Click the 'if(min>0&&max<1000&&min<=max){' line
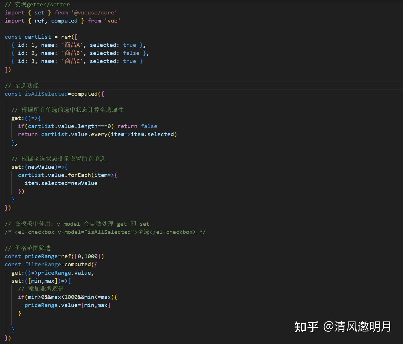The height and width of the screenshot is (344, 403). [x=68, y=297]
